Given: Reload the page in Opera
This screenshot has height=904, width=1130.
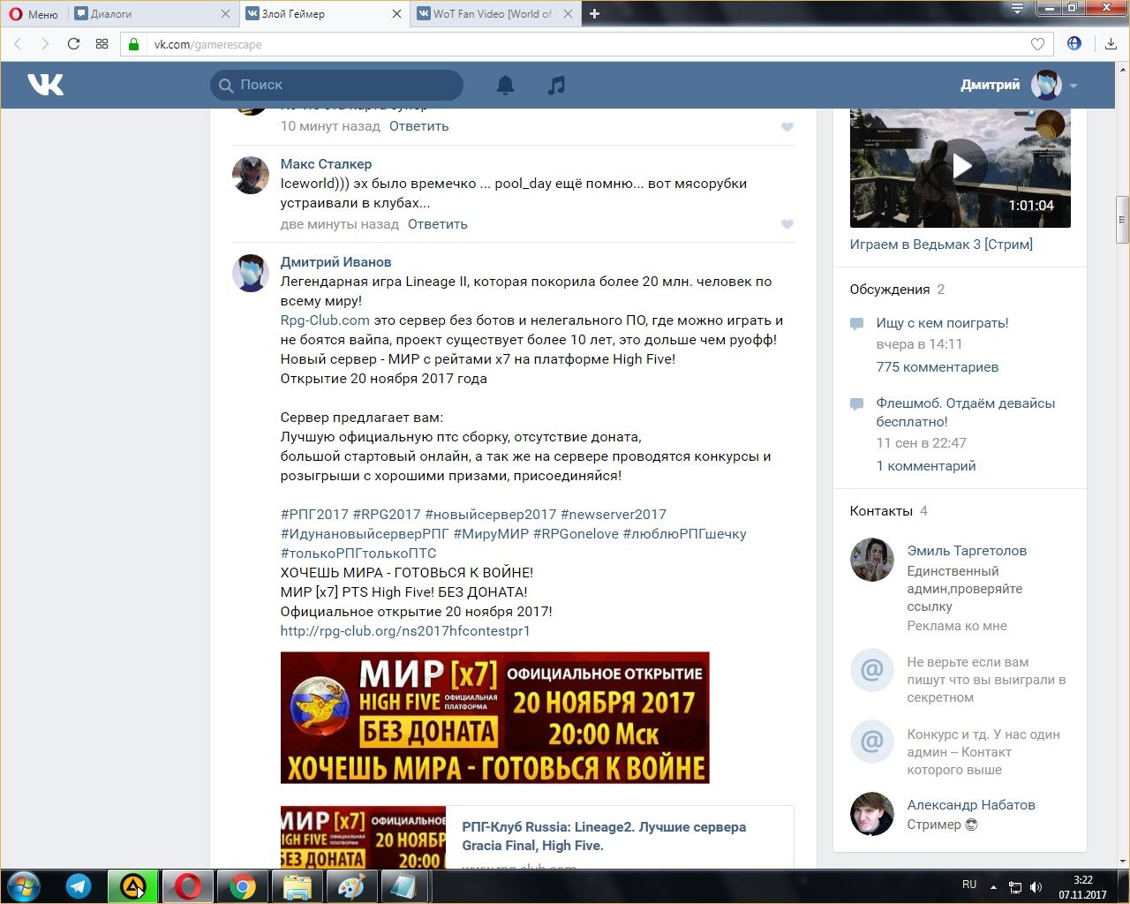Looking at the screenshot, I should (x=73, y=44).
